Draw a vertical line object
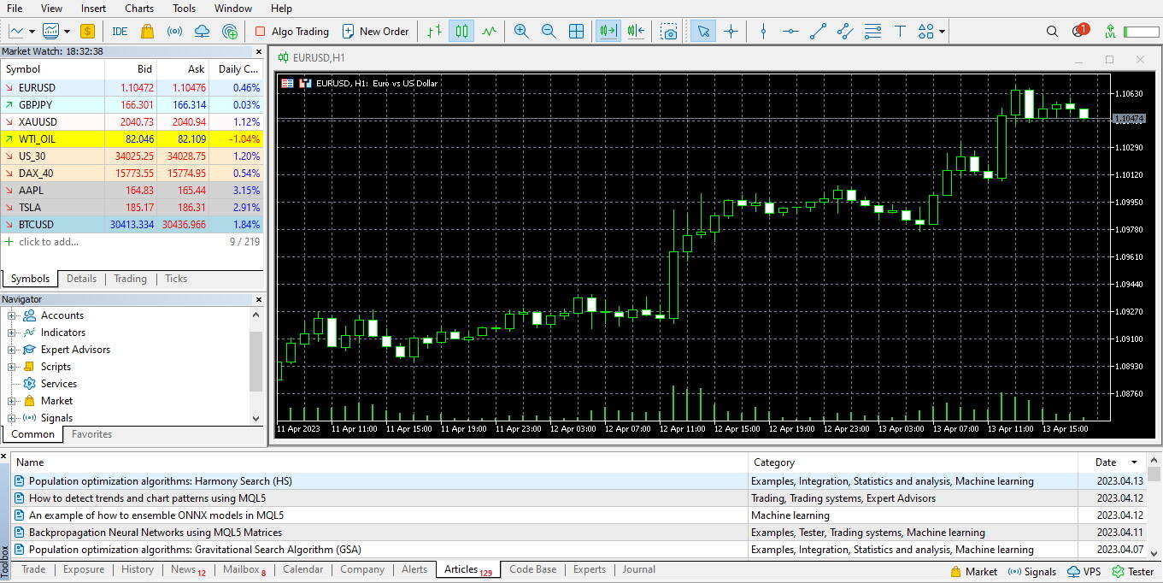The image size is (1163, 583). click(763, 31)
